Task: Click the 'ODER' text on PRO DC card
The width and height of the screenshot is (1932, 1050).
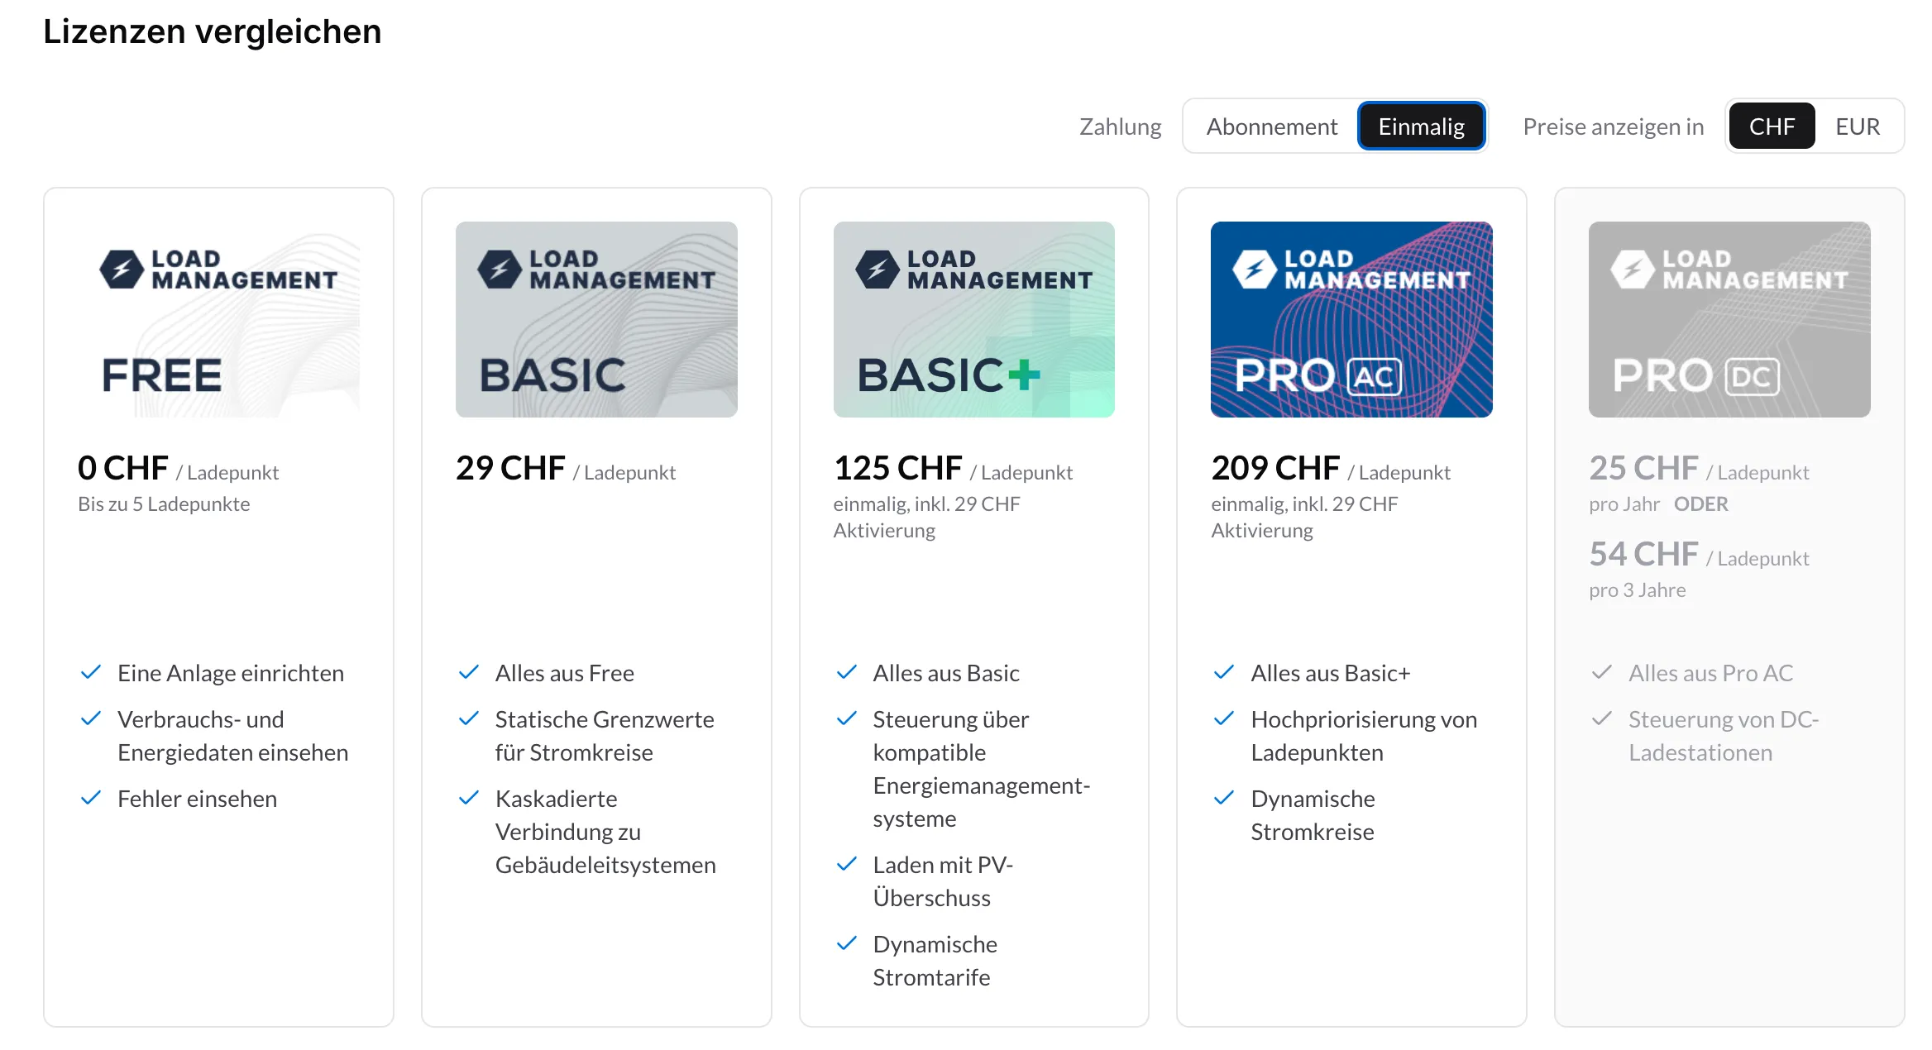Action: (1701, 504)
